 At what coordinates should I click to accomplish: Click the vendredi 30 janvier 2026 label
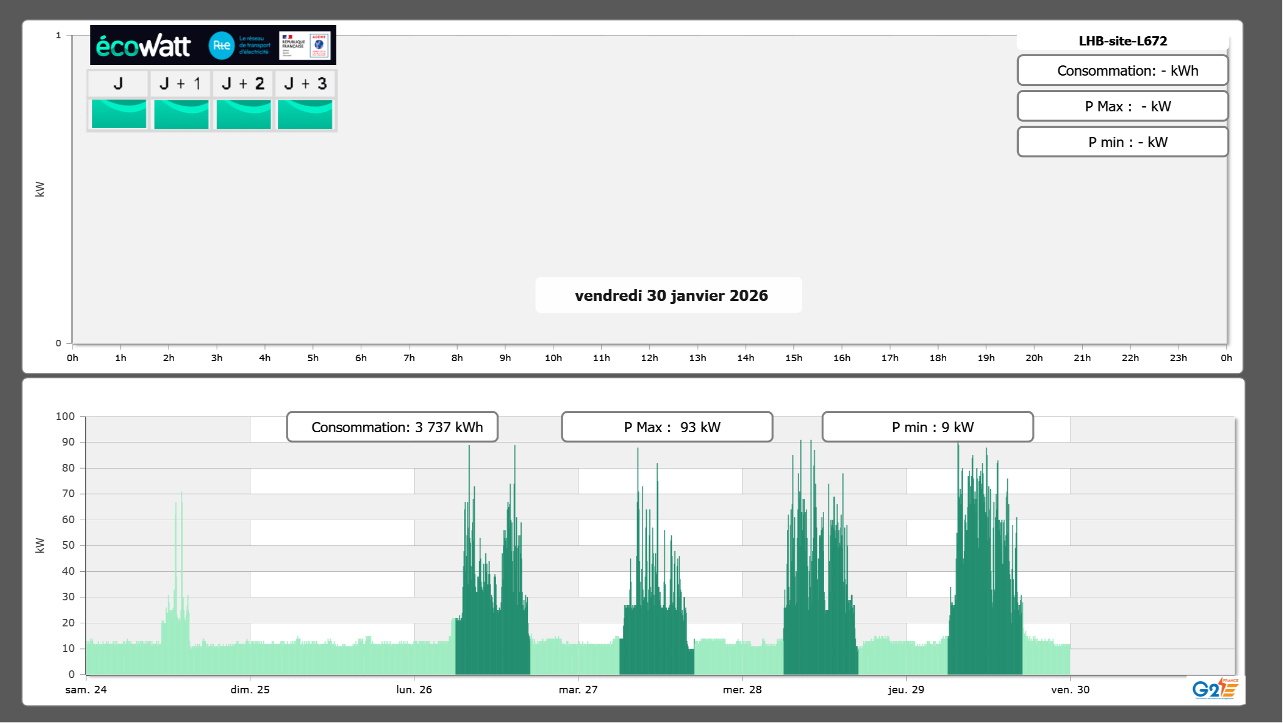(671, 295)
